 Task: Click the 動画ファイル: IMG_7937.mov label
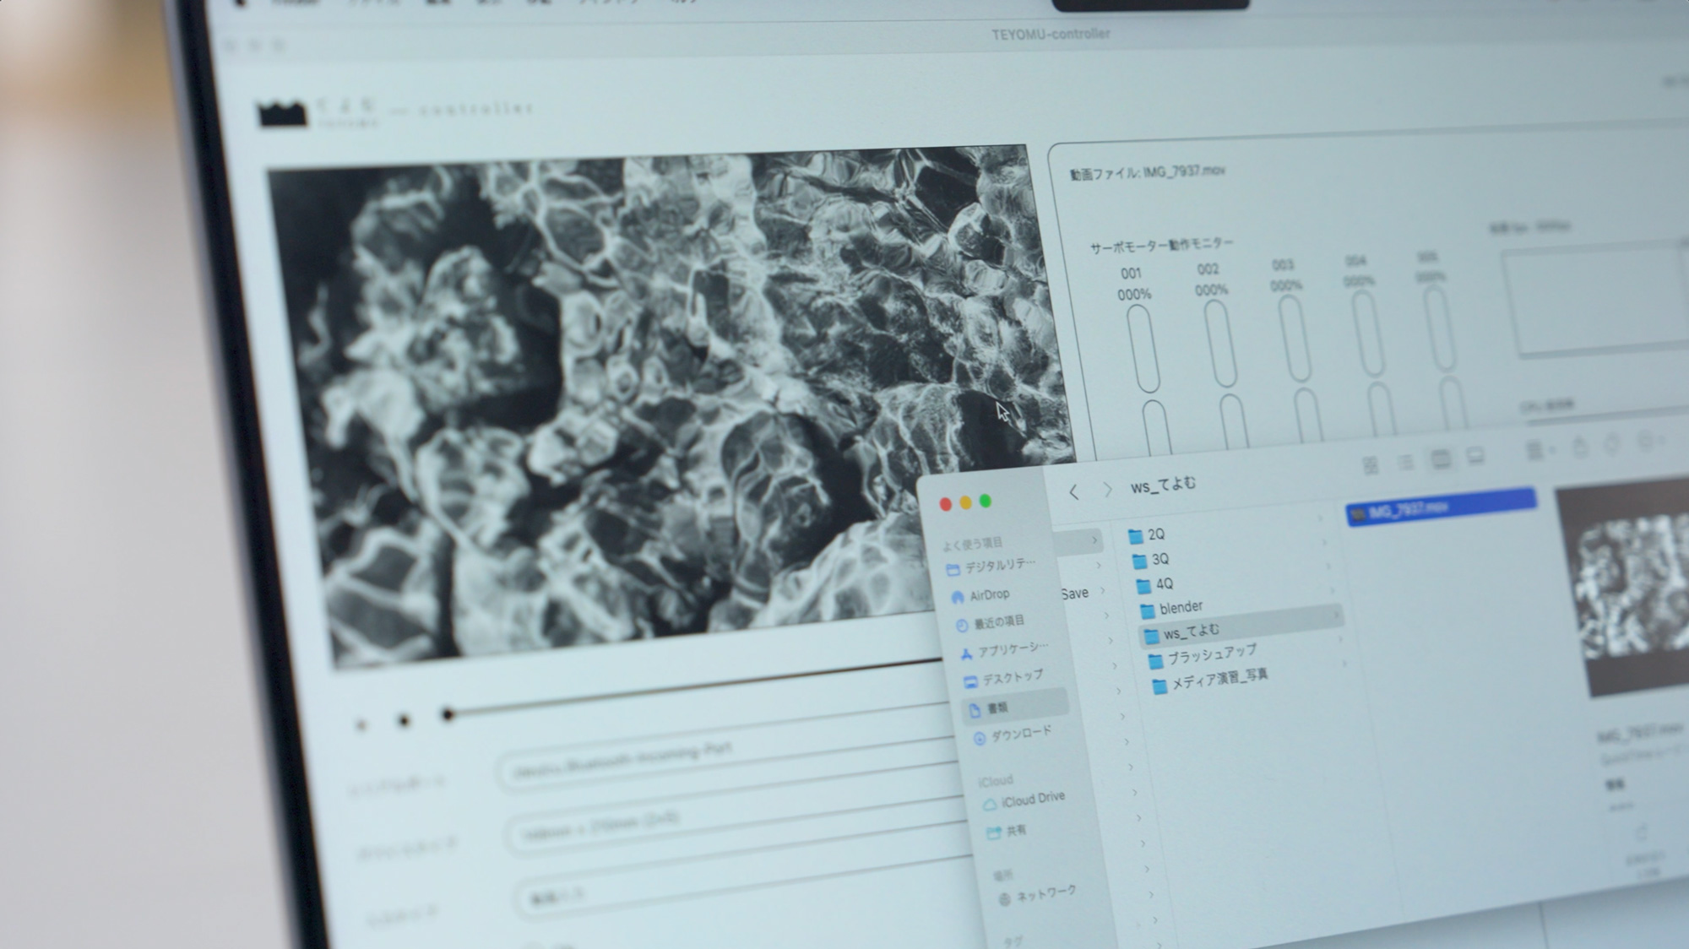pos(1147,173)
